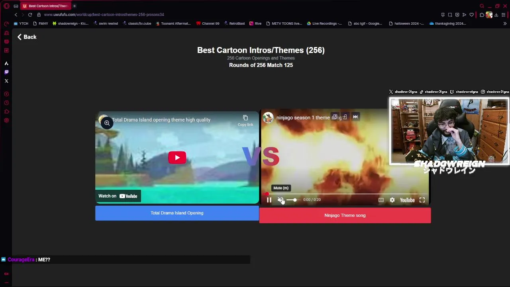Click the search tabs magnifier icon
510x287 pixels.
click(x=482, y=6)
